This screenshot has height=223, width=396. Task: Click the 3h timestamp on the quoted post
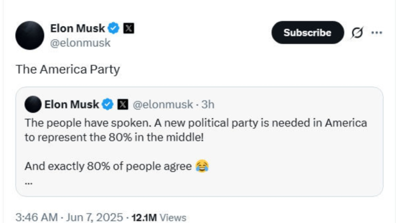(208, 104)
